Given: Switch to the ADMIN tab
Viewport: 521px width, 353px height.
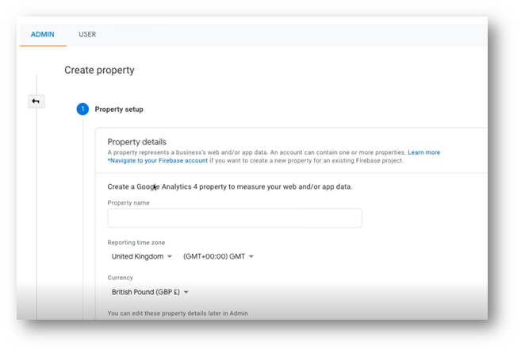Looking at the screenshot, I should coord(43,35).
